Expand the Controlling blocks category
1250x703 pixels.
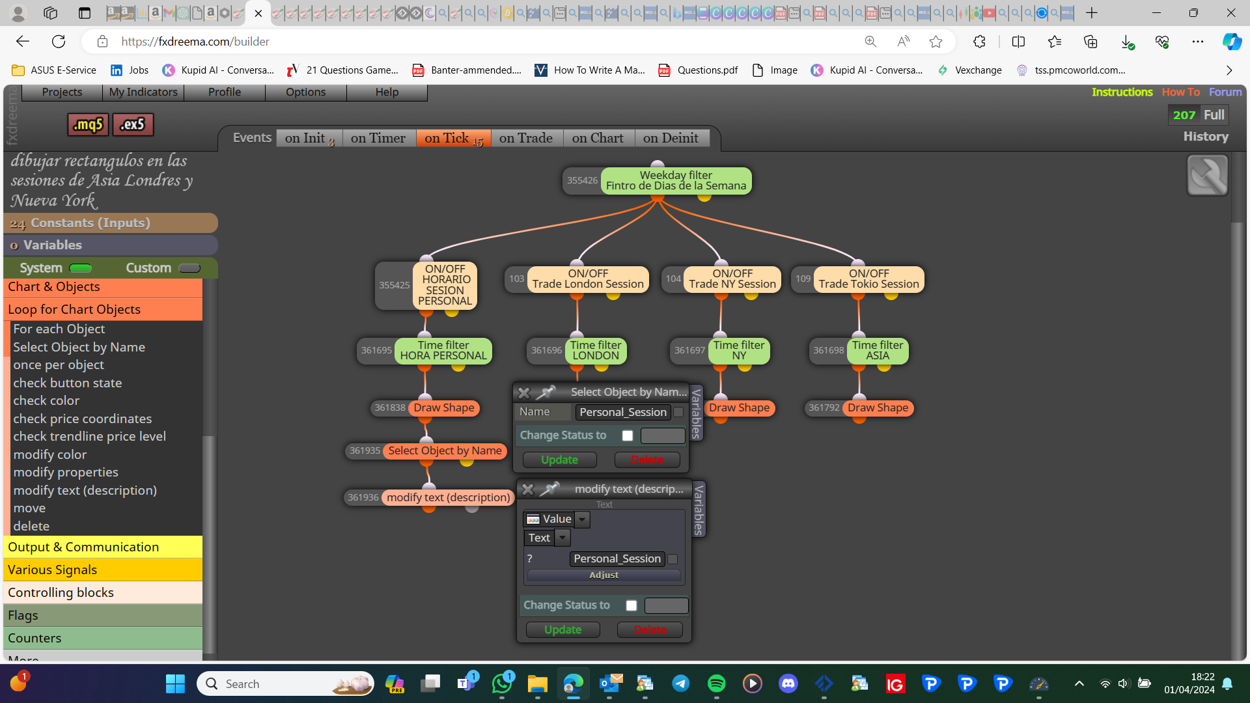pyautogui.click(x=103, y=593)
